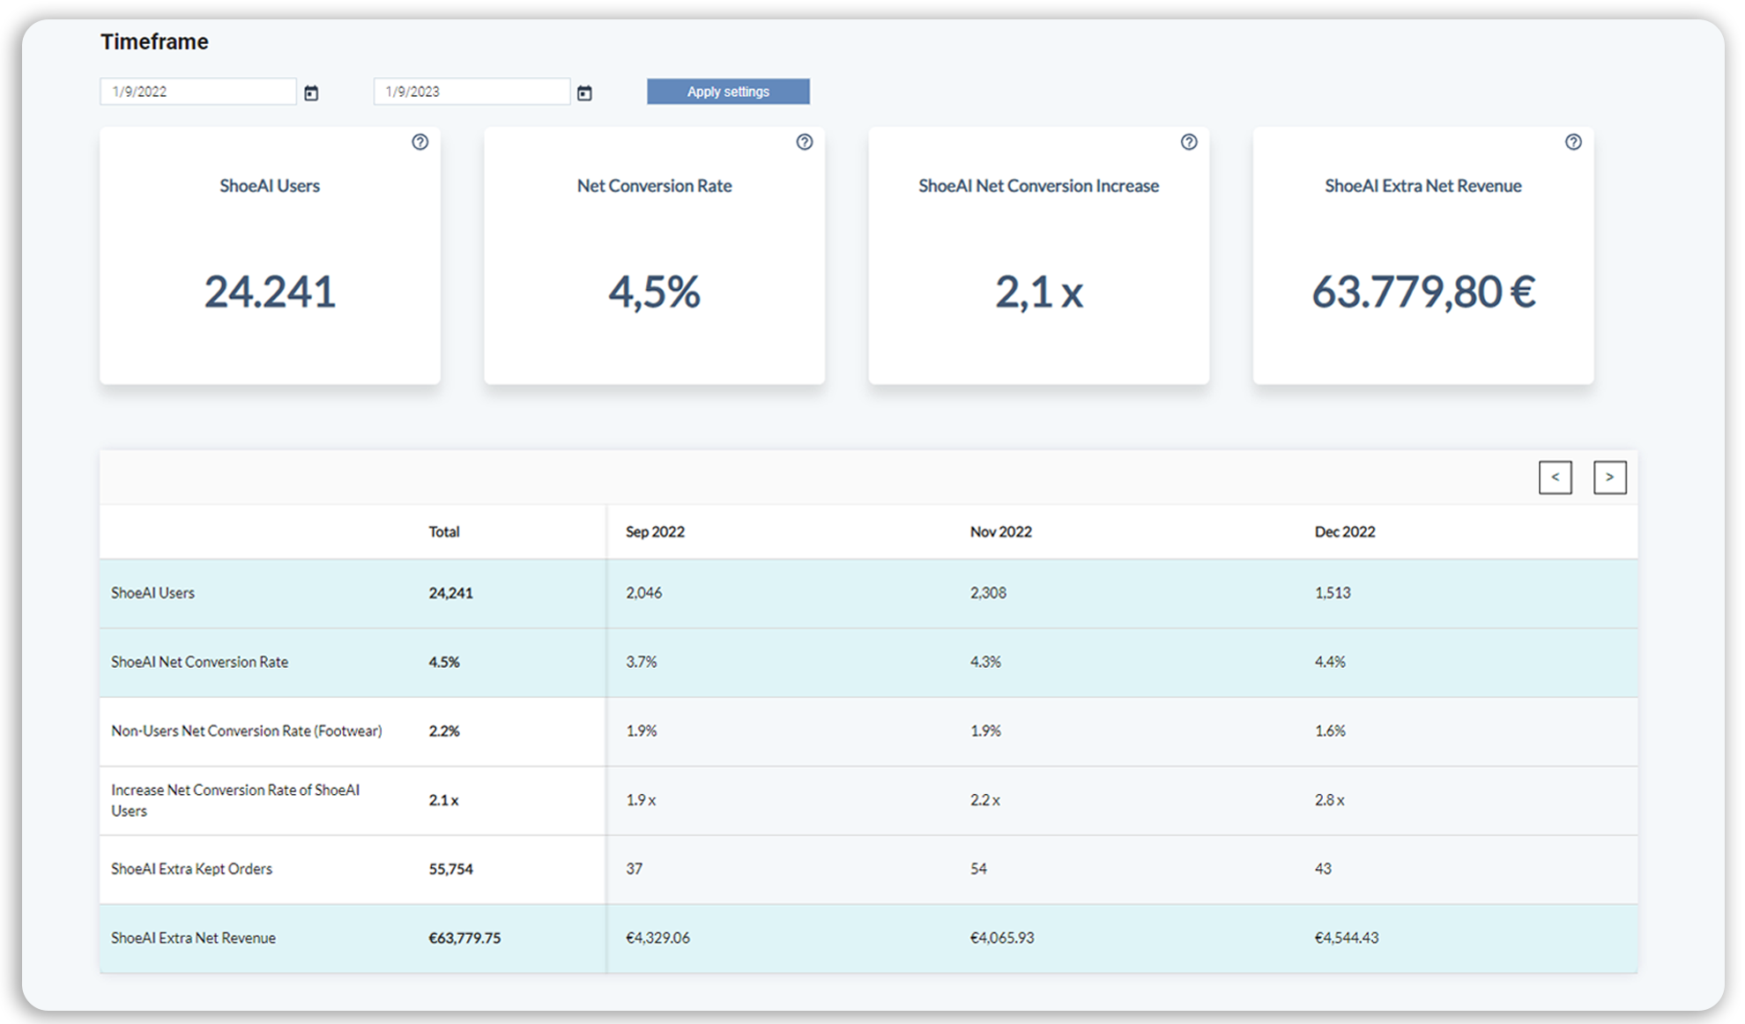Select the Dec 2022 column header
The width and height of the screenshot is (1745, 1024).
(1345, 531)
